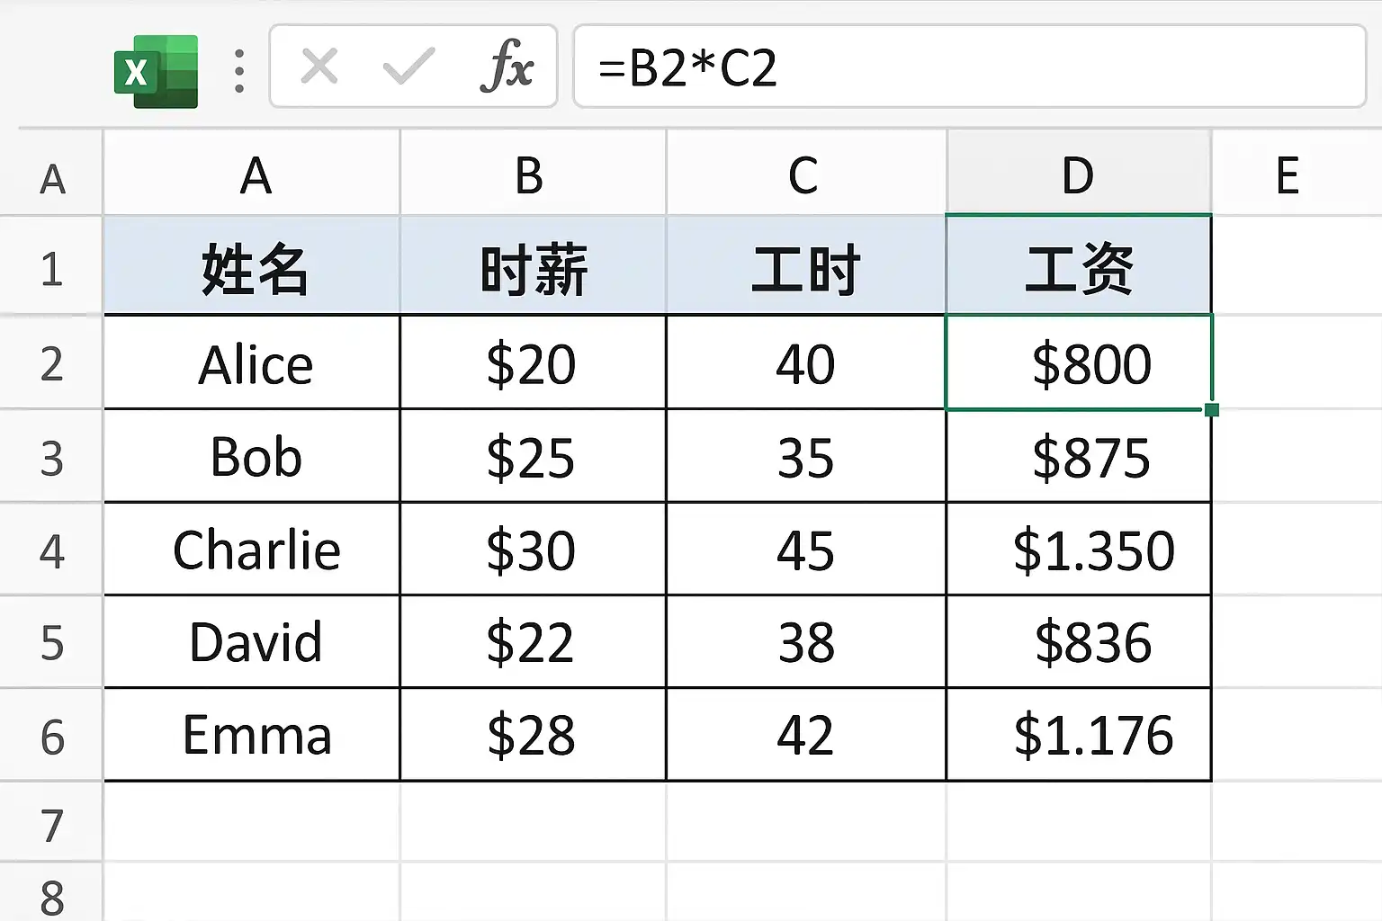Click the green fill handle on cell D2

[1212, 410]
